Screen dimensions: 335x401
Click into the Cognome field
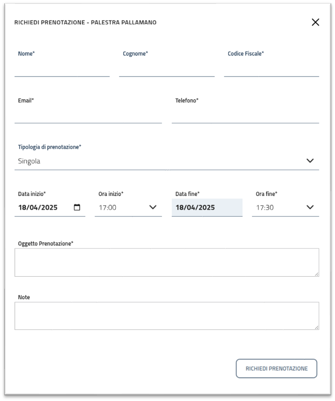[167, 69]
